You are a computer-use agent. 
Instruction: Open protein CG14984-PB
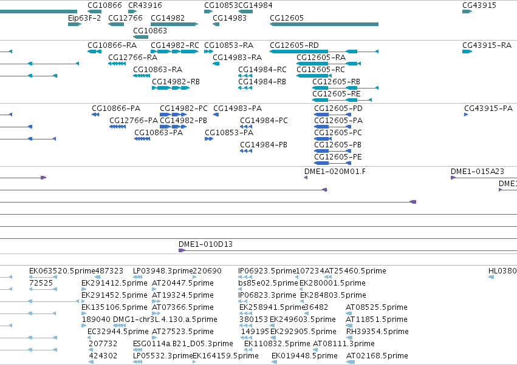point(264,145)
